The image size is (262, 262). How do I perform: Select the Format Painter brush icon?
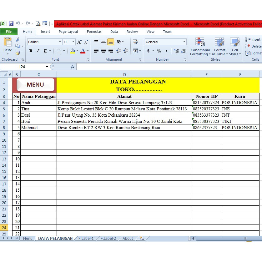(x=18, y=53)
